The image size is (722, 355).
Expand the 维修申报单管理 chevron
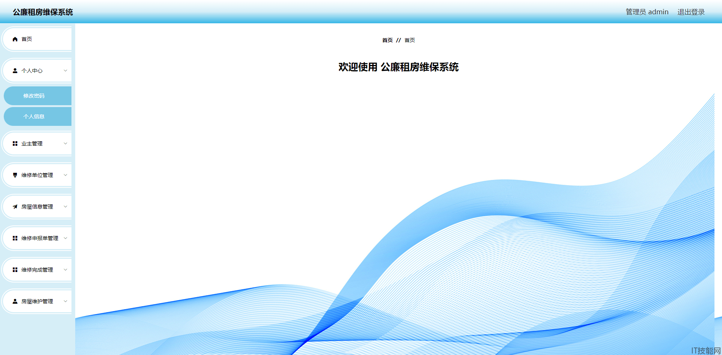click(65, 238)
